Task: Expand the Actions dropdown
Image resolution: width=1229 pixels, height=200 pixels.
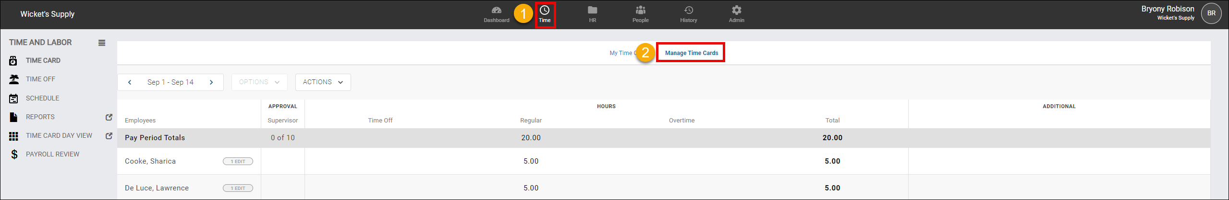Action: (323, 82)
